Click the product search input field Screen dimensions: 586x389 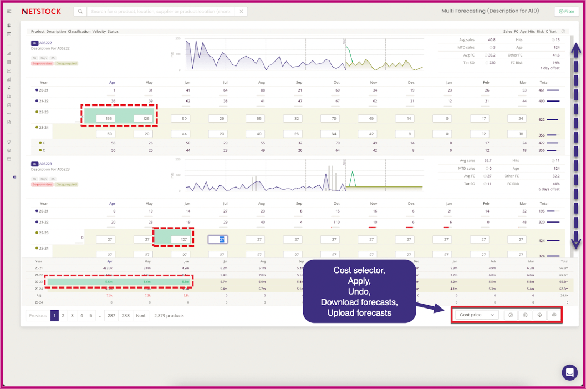pos(161,11)
